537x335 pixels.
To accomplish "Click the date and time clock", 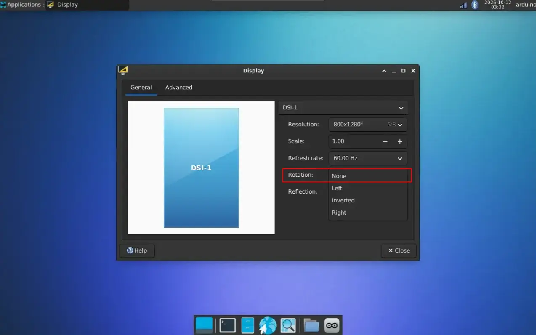I will (497, 5).
